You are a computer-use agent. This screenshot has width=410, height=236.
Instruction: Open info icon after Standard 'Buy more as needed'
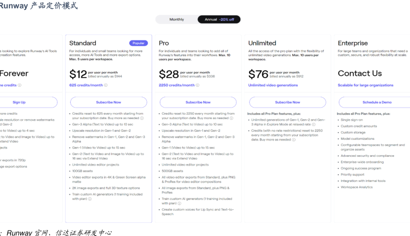(142, 118)
